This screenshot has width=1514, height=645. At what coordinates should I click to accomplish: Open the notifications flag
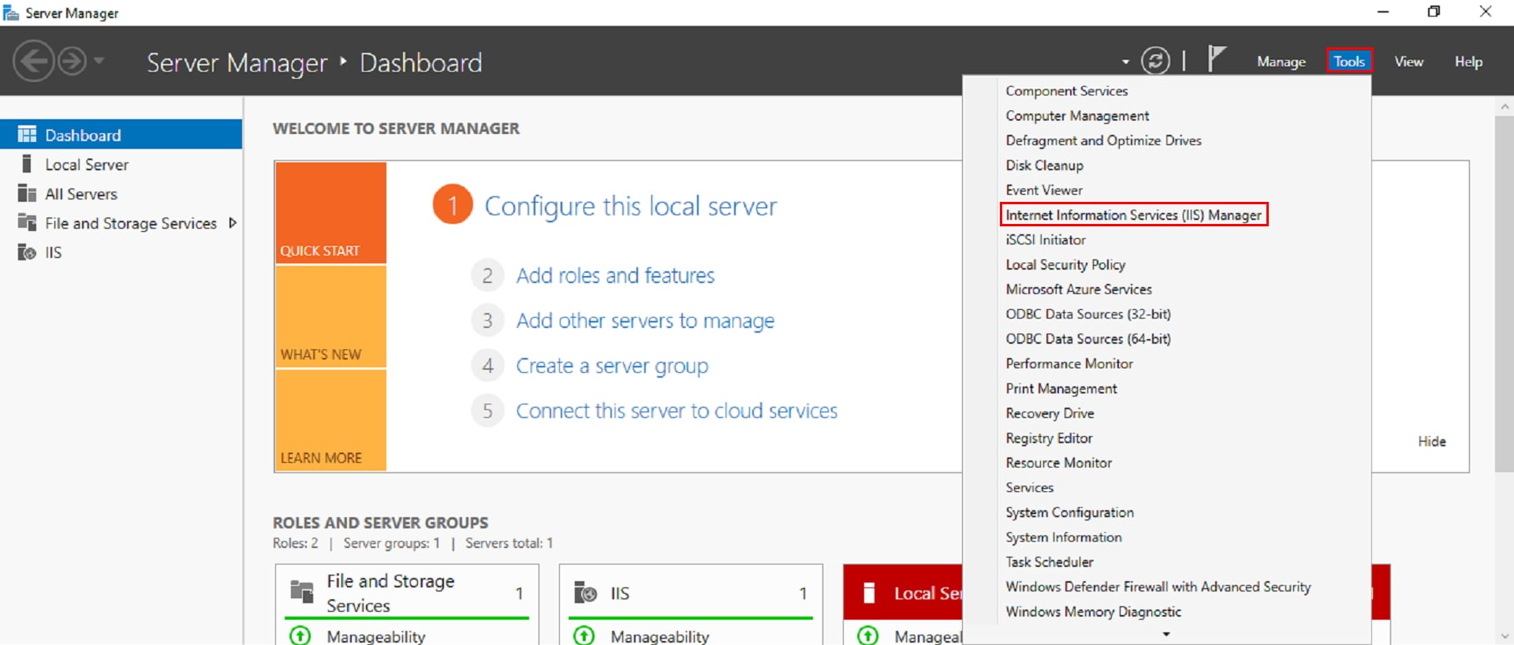point(1217,59)
